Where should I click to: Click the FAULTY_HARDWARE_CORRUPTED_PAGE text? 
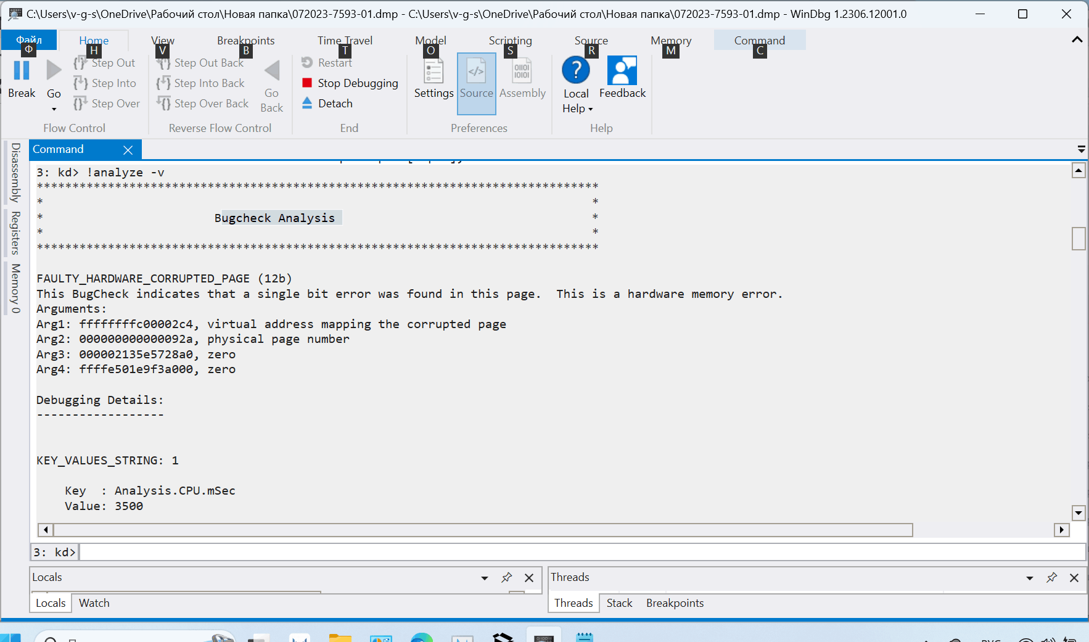pos(143,279)
